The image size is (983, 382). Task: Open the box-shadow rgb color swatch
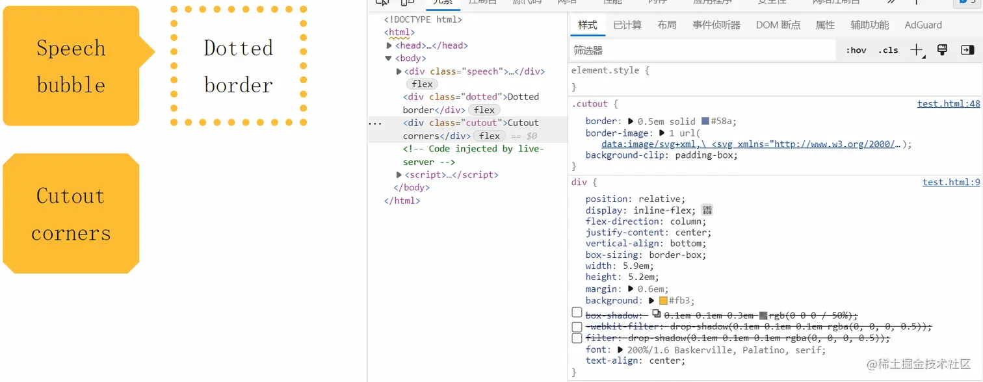763,315
